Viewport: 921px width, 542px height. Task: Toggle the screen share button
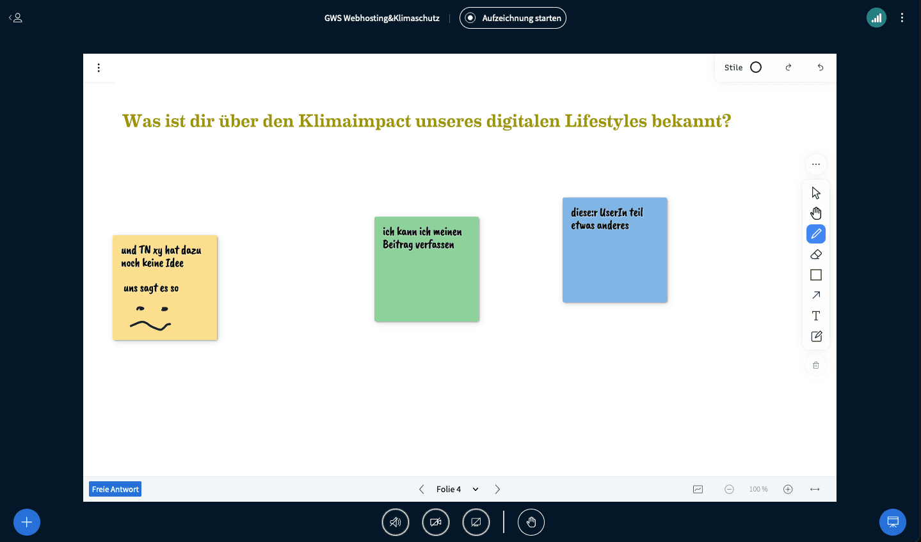[476, 522]
